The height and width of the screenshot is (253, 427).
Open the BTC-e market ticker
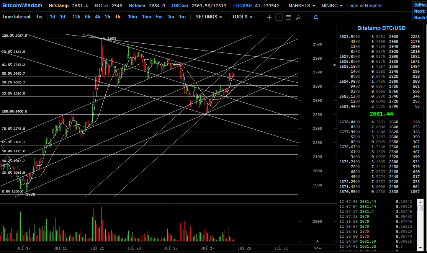[x=108, y=6]
